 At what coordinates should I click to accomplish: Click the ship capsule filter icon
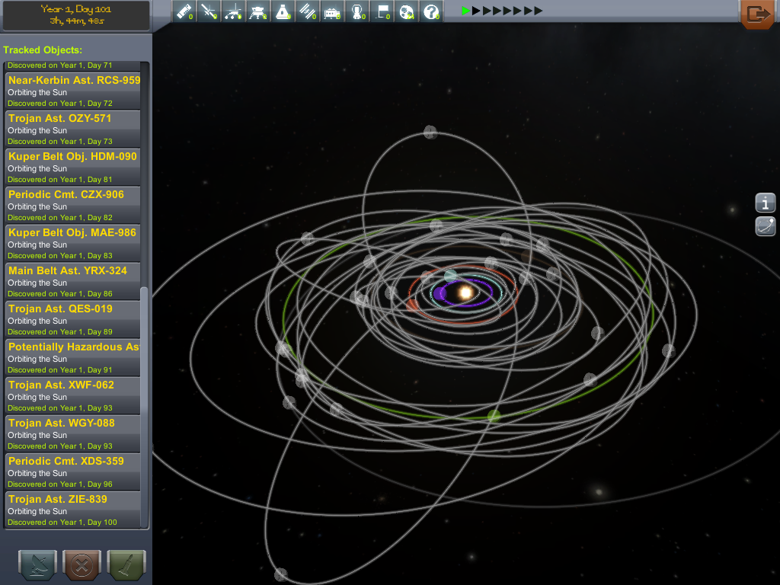click(x=283, y=11)
